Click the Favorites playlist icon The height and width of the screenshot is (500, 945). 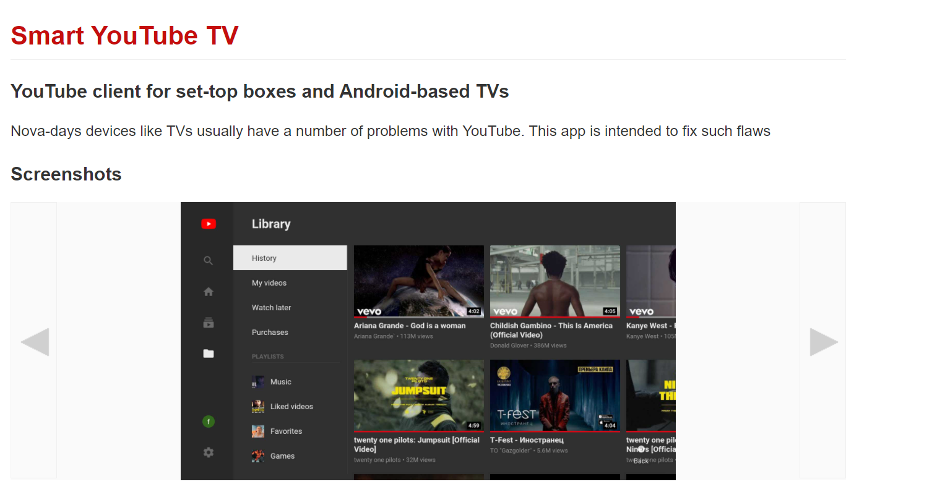pos(258,431)
